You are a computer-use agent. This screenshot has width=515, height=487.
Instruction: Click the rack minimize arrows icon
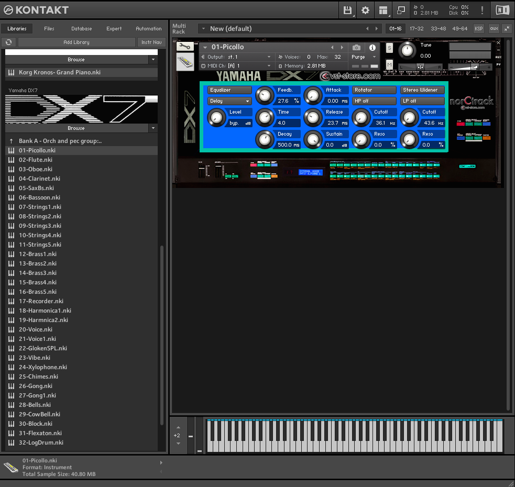click(x=507, y=29)
